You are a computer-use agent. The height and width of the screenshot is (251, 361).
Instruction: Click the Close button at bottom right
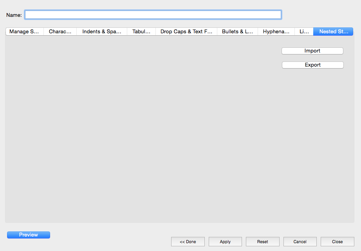pyautogui.click(x=337, y=242)
